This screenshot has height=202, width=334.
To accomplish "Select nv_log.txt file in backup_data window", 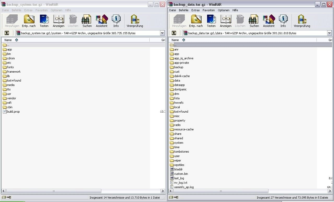I will click(179, 183).
